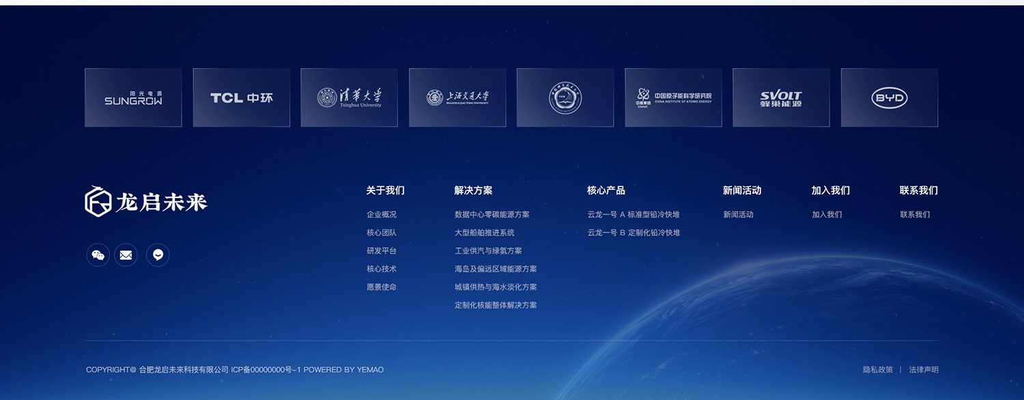The image size is (1024, 400).
Task: Open 数据中心零碳能源方案 solution link
Action: click(492, 214)
